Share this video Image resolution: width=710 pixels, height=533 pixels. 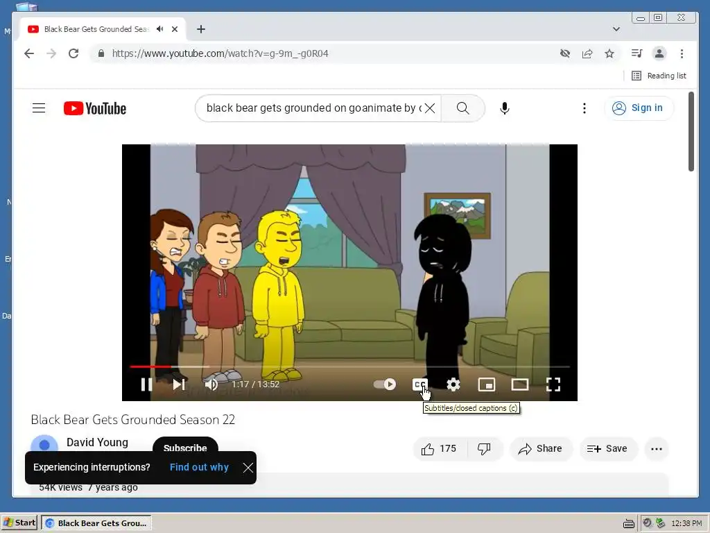(541, 449)
